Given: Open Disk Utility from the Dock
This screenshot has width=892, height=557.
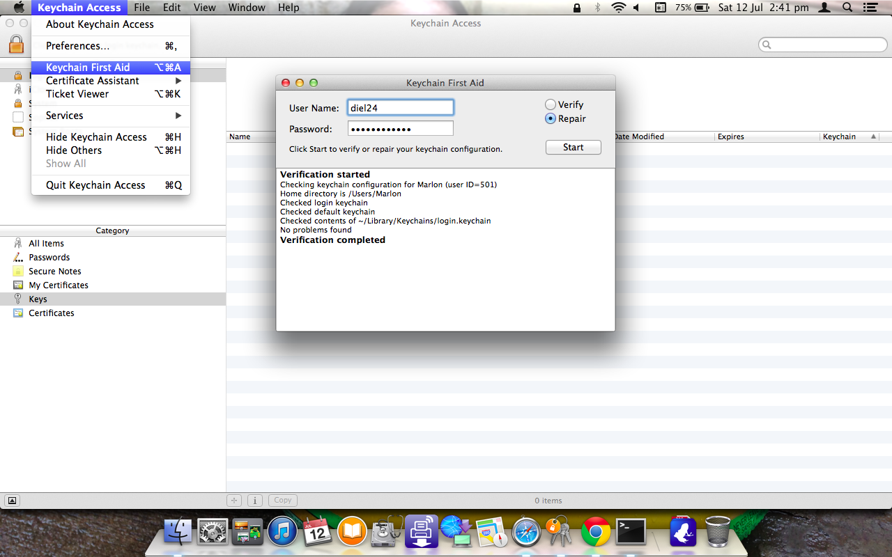Looking at the screenshot, I should click(x=387, y=533).
